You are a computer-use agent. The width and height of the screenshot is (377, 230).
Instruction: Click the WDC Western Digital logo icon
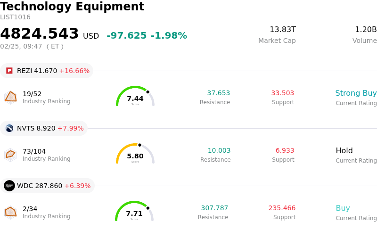coord(9,186)
